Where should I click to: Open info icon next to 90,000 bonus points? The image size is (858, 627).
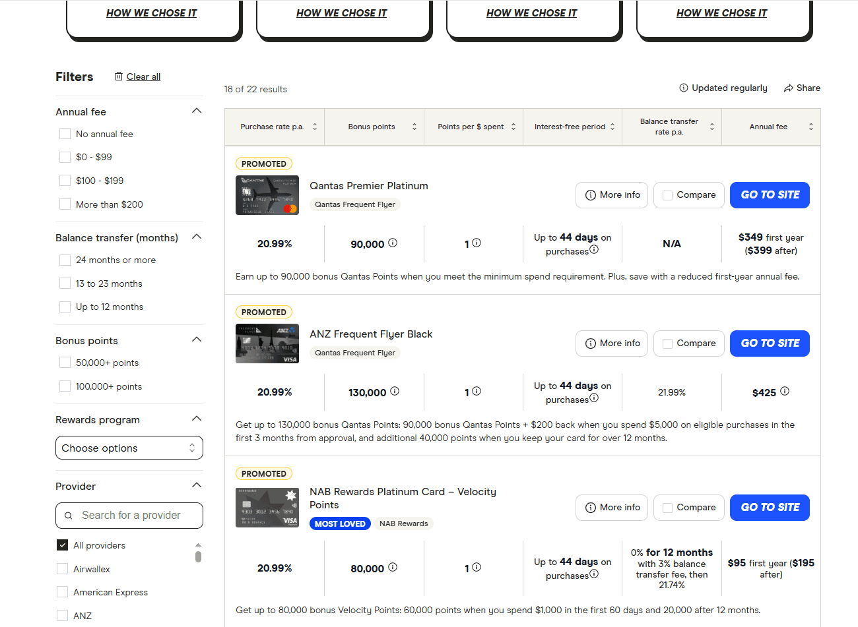393,243
